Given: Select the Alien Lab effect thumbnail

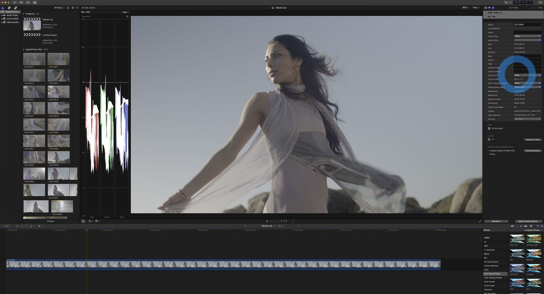Looking at the screenshot, I should pyautogui.click(x=517, y=239).
